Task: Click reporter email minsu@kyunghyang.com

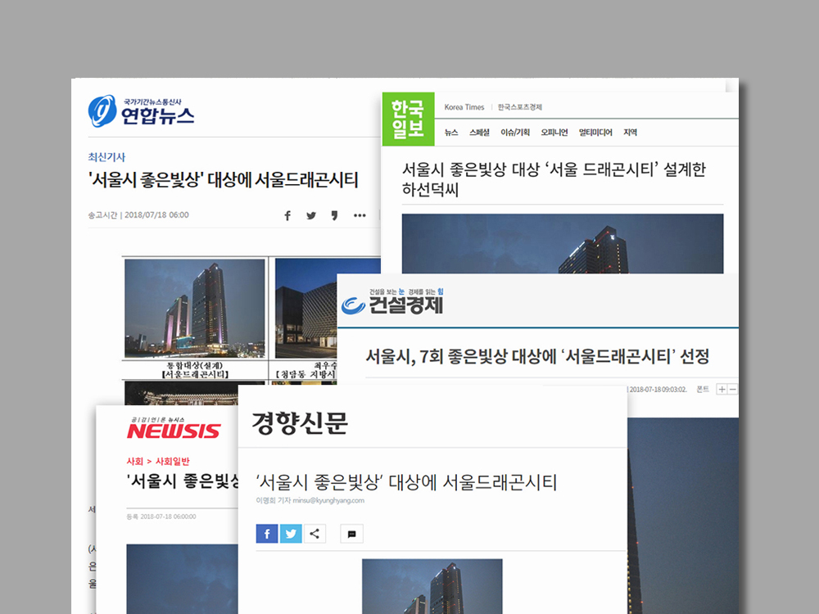Action: [328, 500]
